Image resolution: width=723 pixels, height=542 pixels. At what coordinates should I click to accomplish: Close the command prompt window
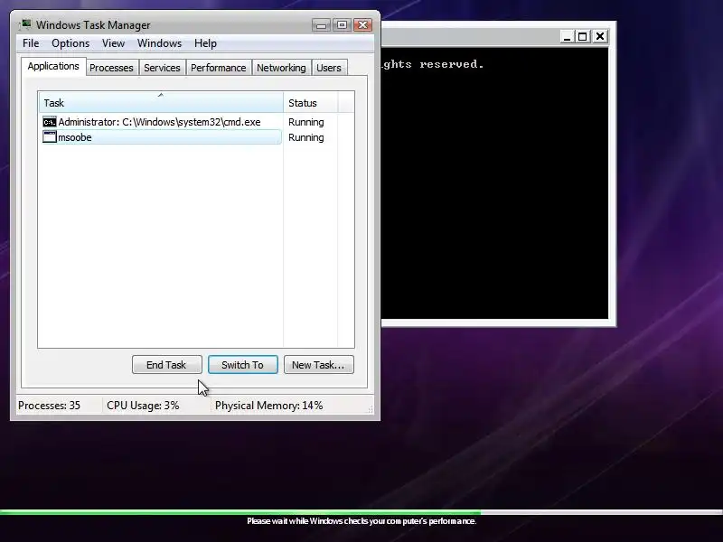pos(600,36)
